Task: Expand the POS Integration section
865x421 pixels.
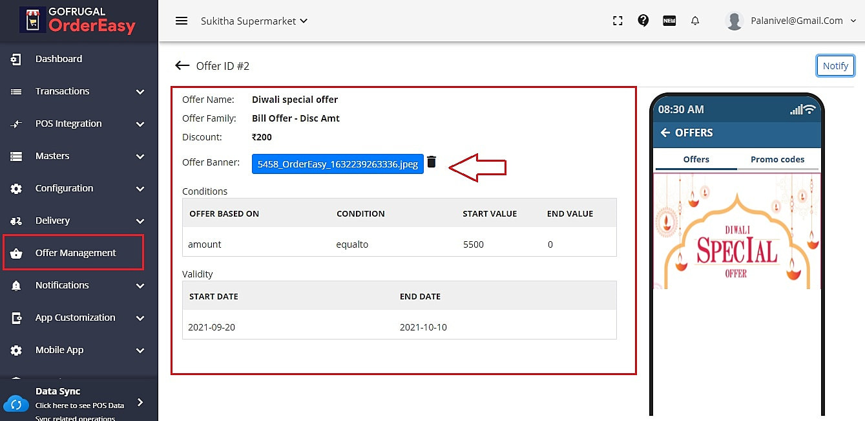Action: [x=79, y=124]
